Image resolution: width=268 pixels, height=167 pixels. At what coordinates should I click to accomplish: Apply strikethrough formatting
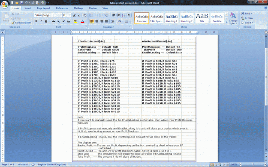tap(54, 21)
